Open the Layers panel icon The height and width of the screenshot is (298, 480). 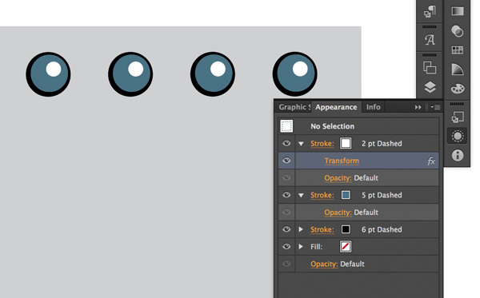[430, 87]
